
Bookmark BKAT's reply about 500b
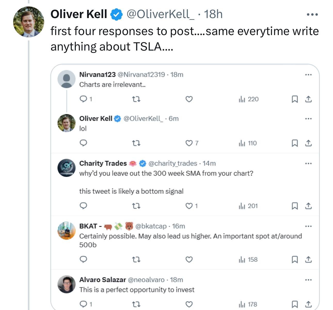pos(295,259)
